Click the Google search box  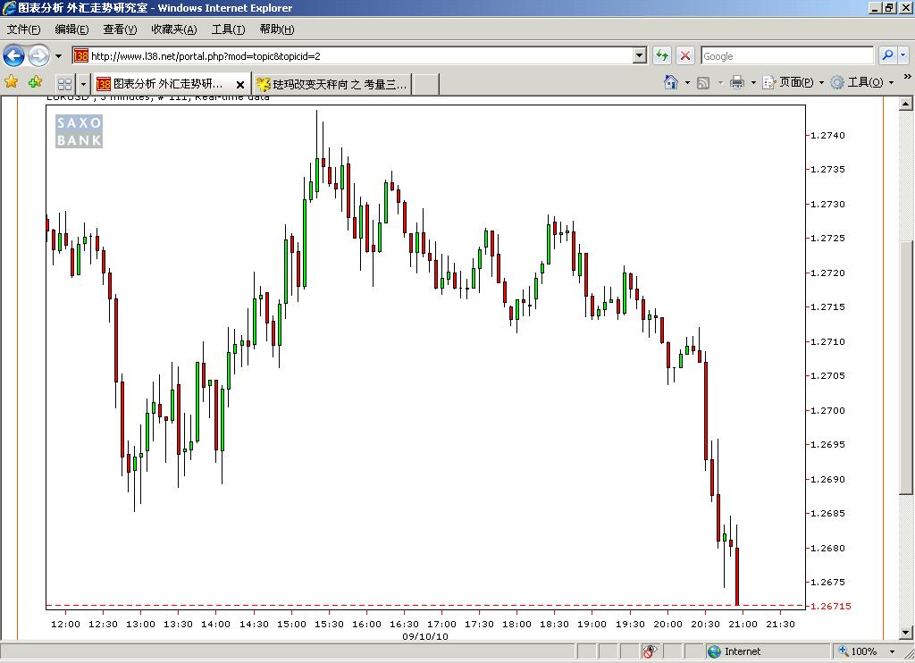[x=787, y=56]
